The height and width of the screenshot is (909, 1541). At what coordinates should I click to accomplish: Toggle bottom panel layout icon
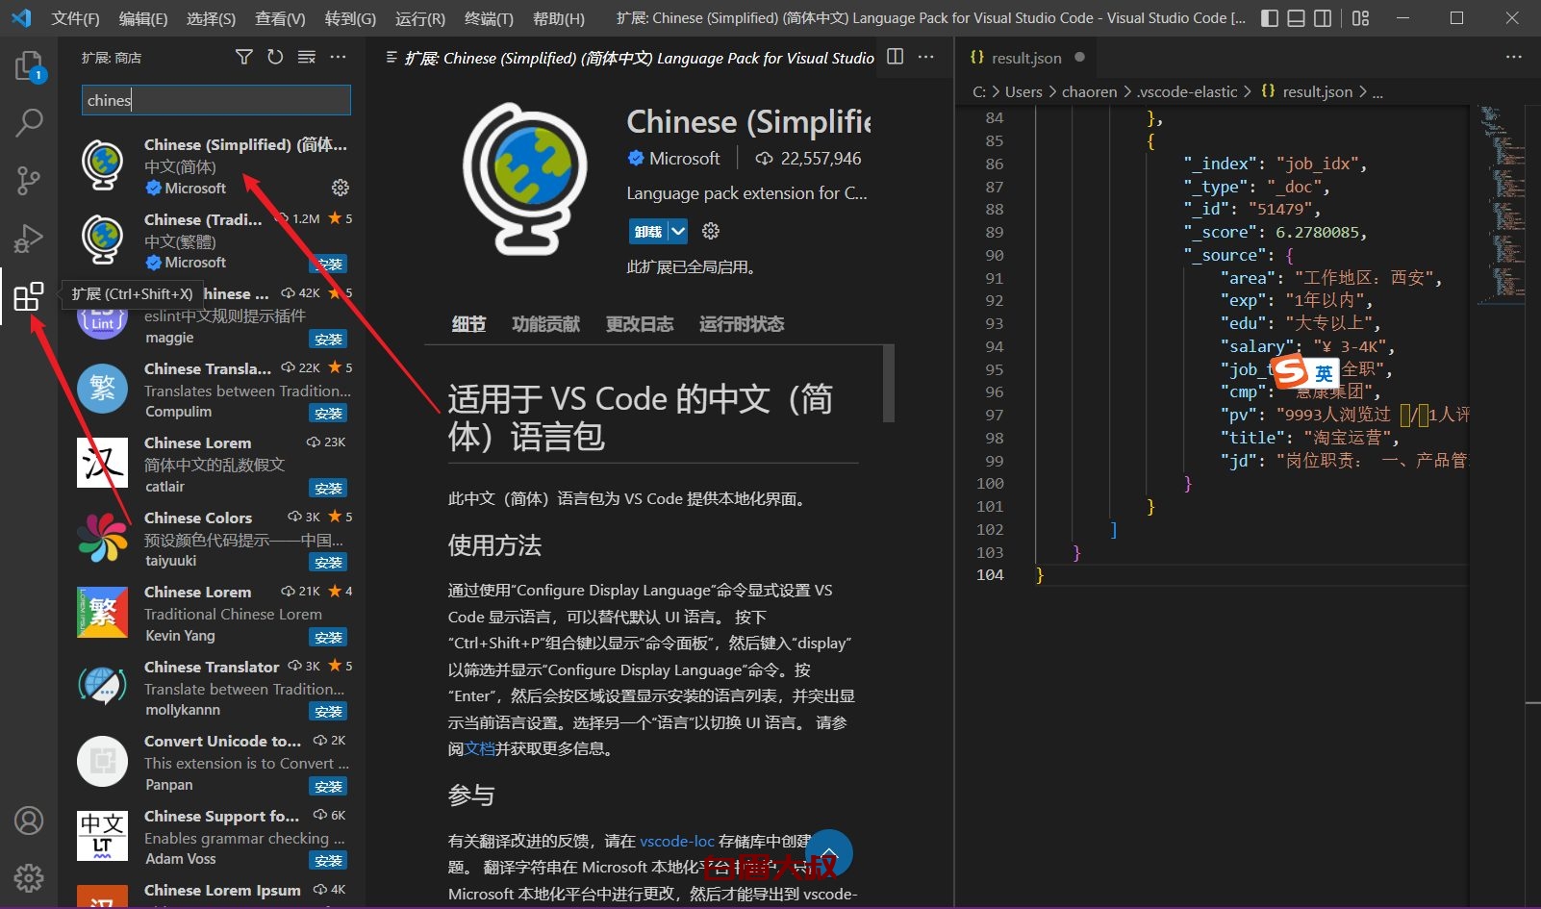1296,18
